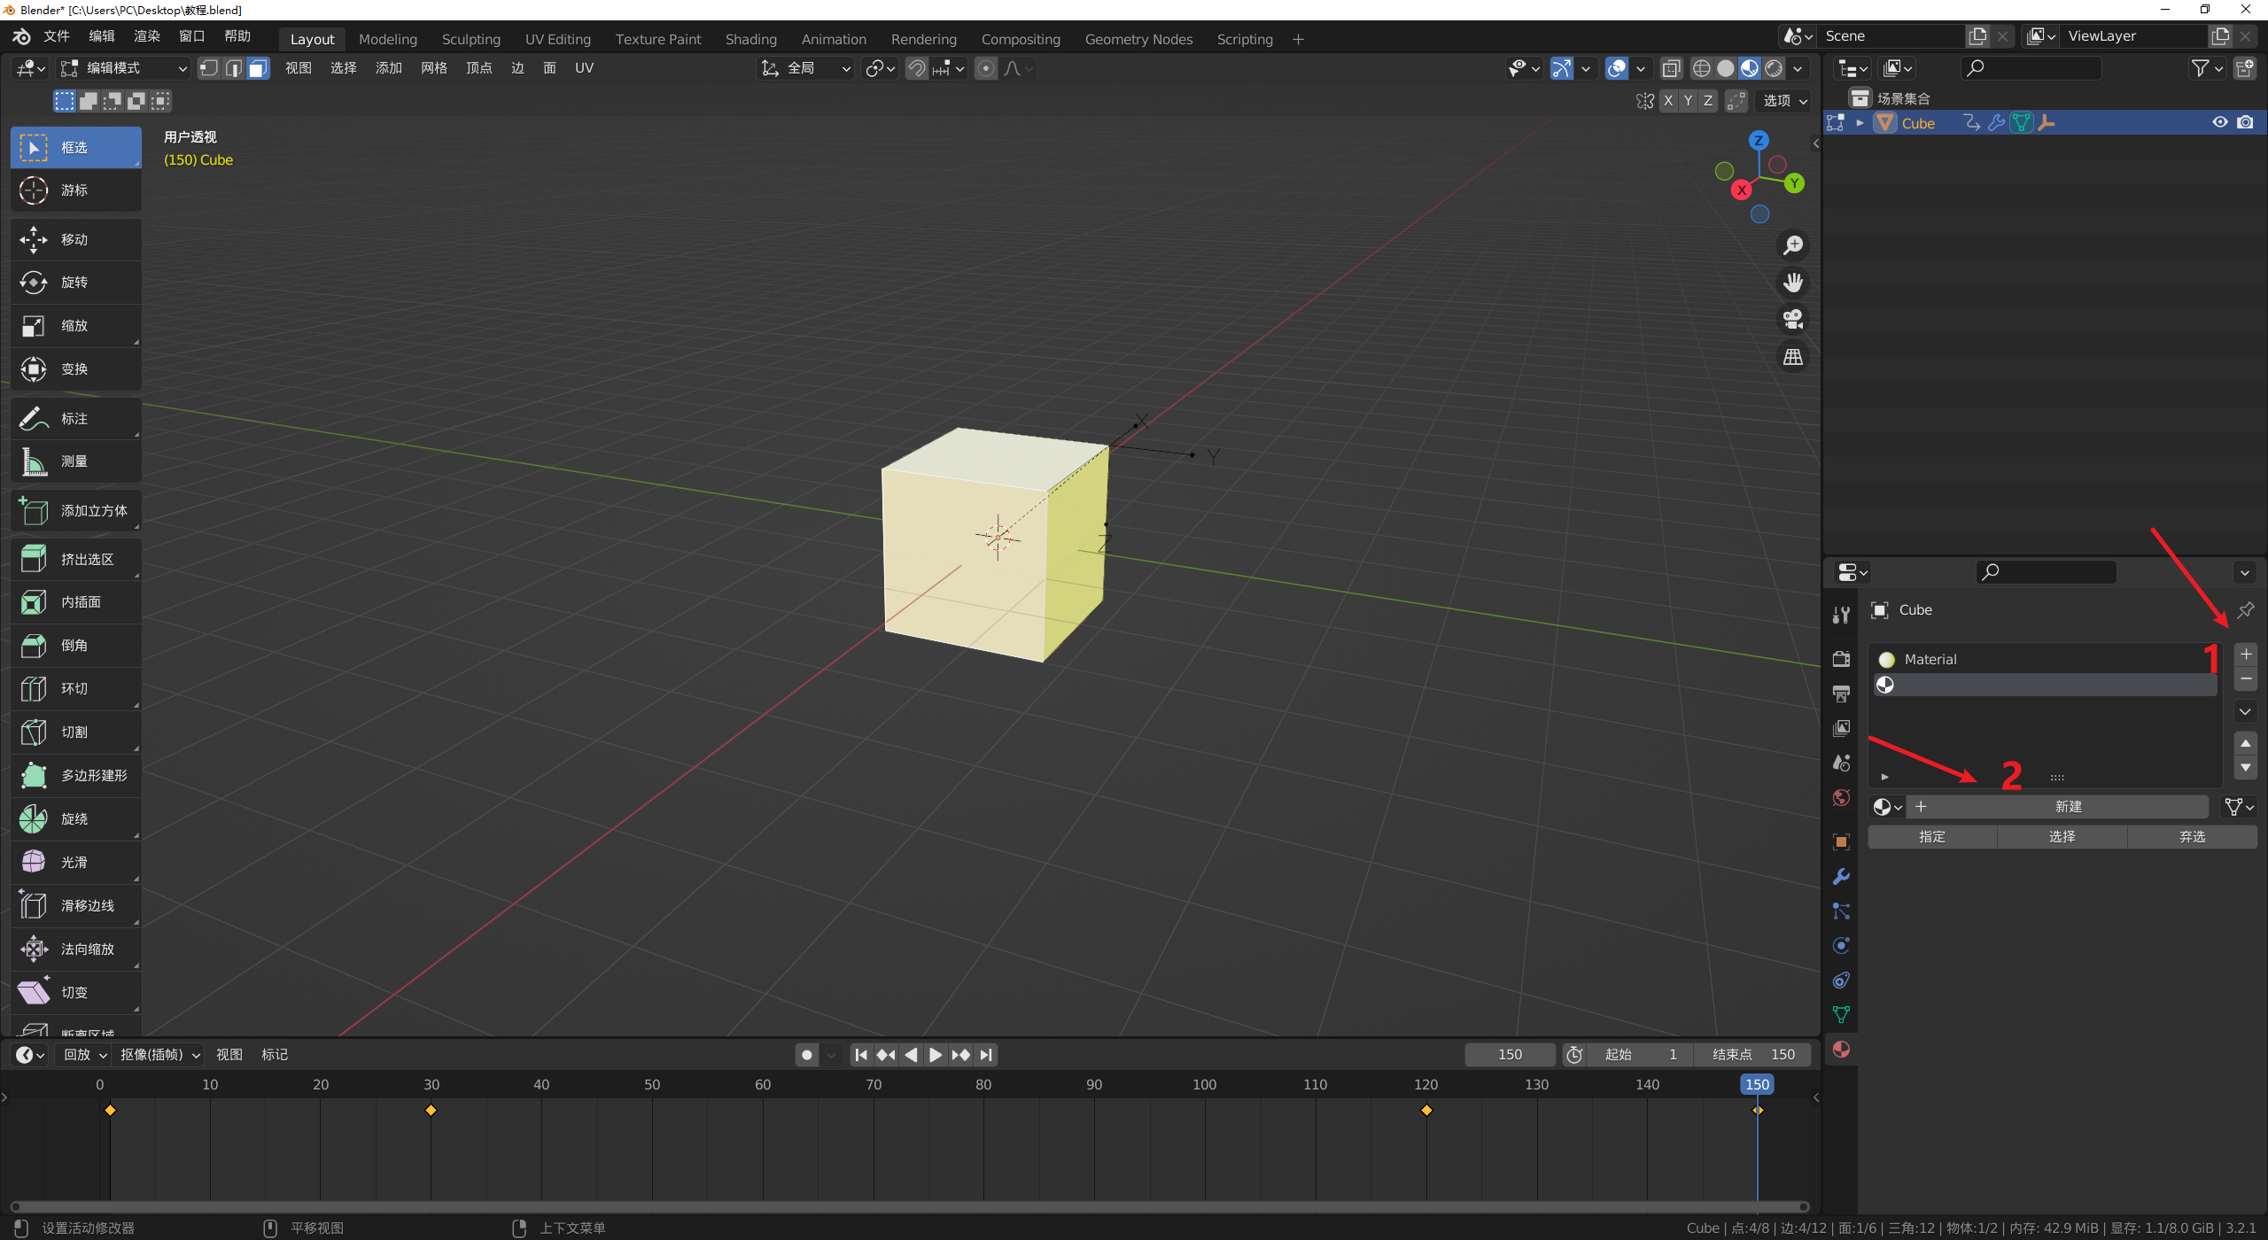Select the Loop Cut (环切) tool
The image size is (2268, 1240).
click(x=75, y=688)
